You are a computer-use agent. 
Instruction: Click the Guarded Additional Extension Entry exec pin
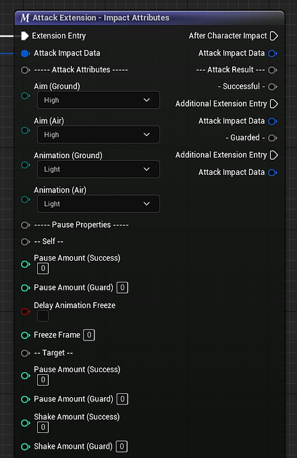[x=273, y=155]
